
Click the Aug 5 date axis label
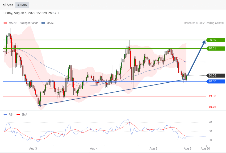[153, 148]
